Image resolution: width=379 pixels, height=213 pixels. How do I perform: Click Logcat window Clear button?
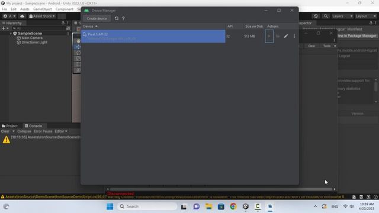pos(311,46)
